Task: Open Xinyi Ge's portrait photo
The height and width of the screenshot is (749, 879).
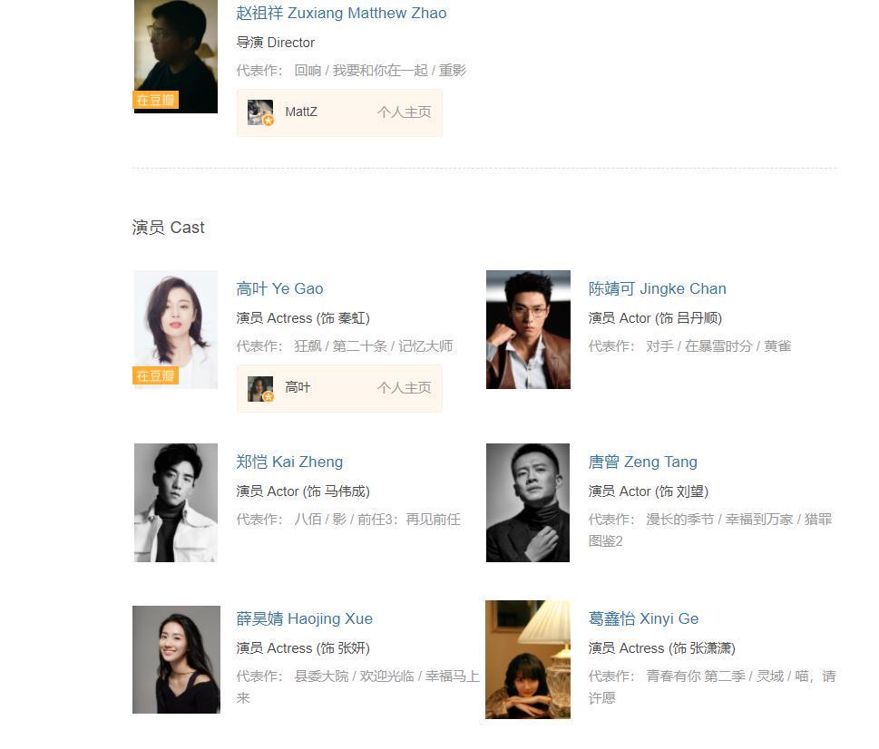Action: [528, 659]
